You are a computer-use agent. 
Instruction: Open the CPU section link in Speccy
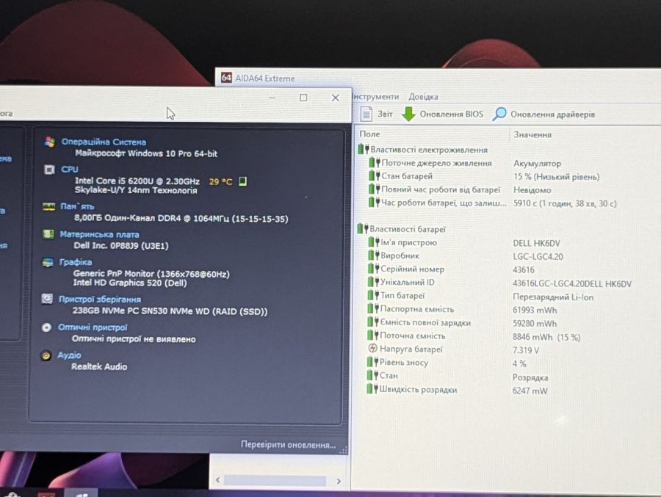(x=70, y=170)
